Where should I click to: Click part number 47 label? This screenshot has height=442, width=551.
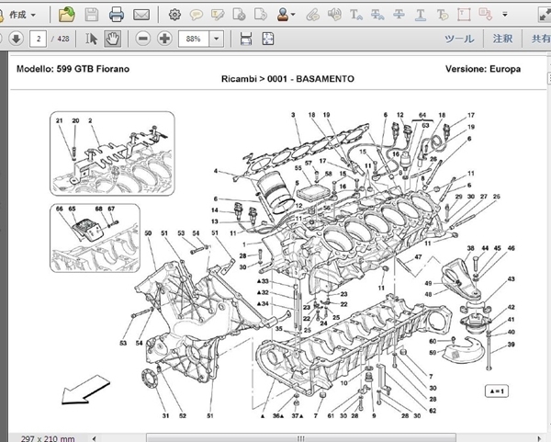point(418,257)
